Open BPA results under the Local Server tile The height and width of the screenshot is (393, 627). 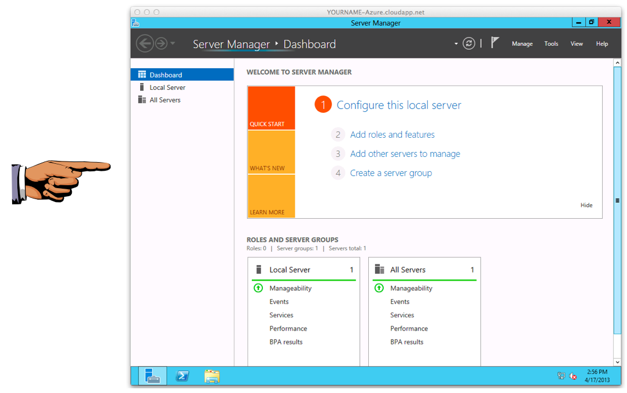(x=286, y=342)
